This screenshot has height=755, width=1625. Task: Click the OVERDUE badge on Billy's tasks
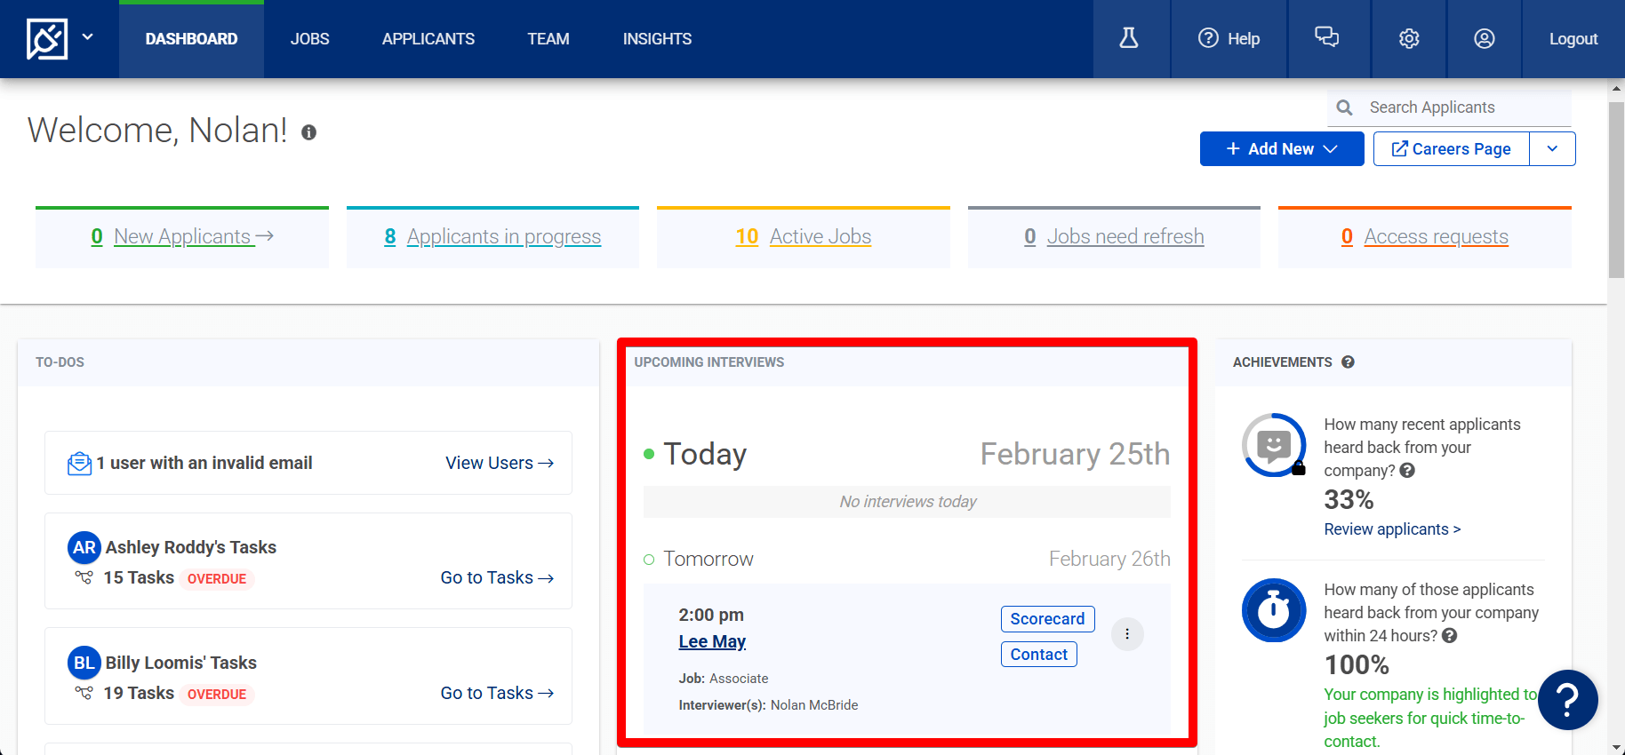217,695
